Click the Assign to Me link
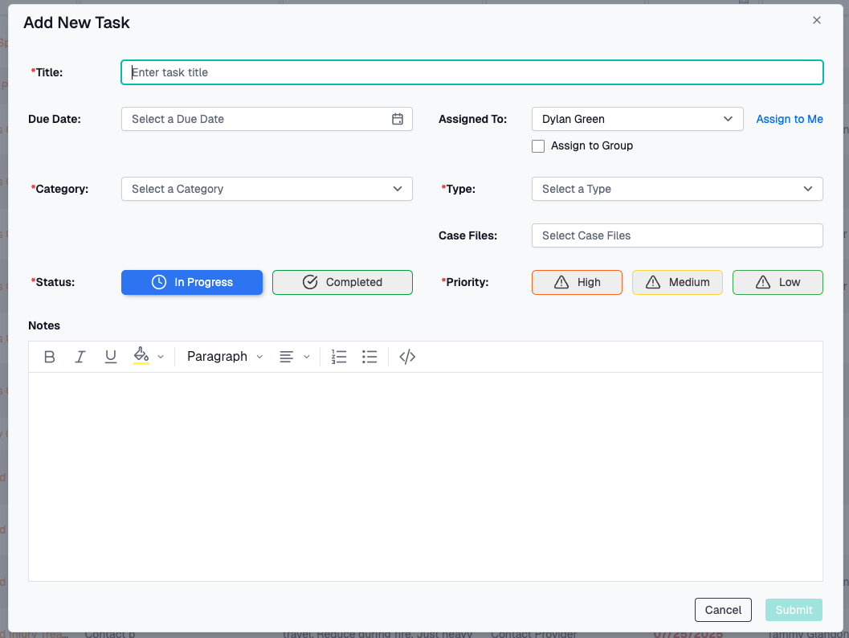Screen dimensions: 849x638 [789, 118]
